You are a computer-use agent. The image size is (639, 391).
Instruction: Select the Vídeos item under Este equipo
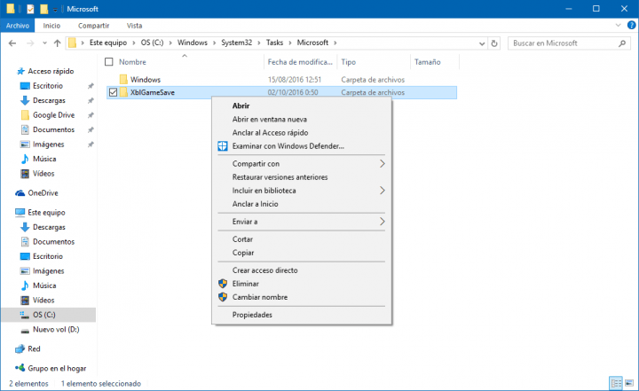pos(43,301)
